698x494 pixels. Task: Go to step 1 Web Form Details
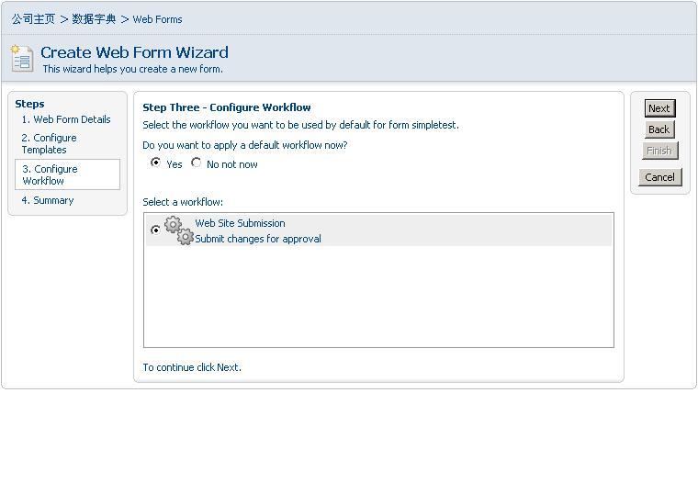[66, 119]
